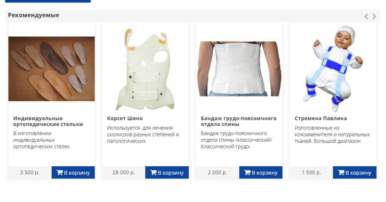
Task: Add Корсет Шено to cart
Action: (167, 173)
